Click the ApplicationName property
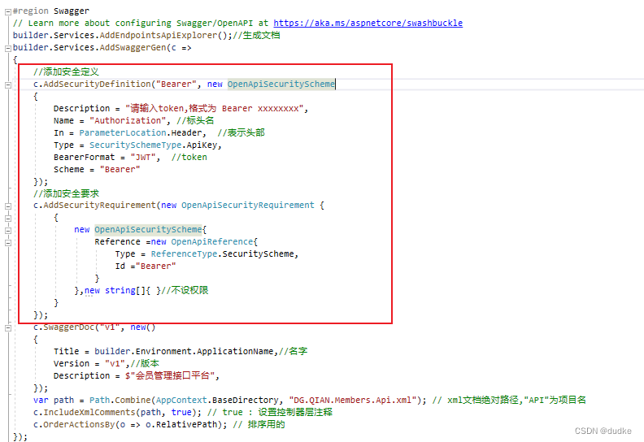This screenshot has width=644, height=442. [x=235, y=351]
